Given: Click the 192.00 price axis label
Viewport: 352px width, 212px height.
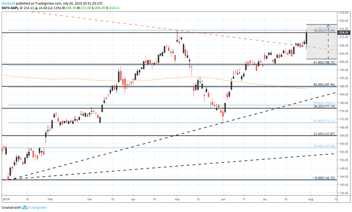Looking at the screenshot, I should [x=345, y=78].
